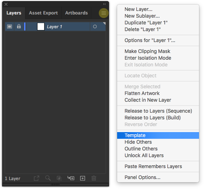Close the Layers panel with X
Viewport: 205px width, 190px height.
(6, 4)
